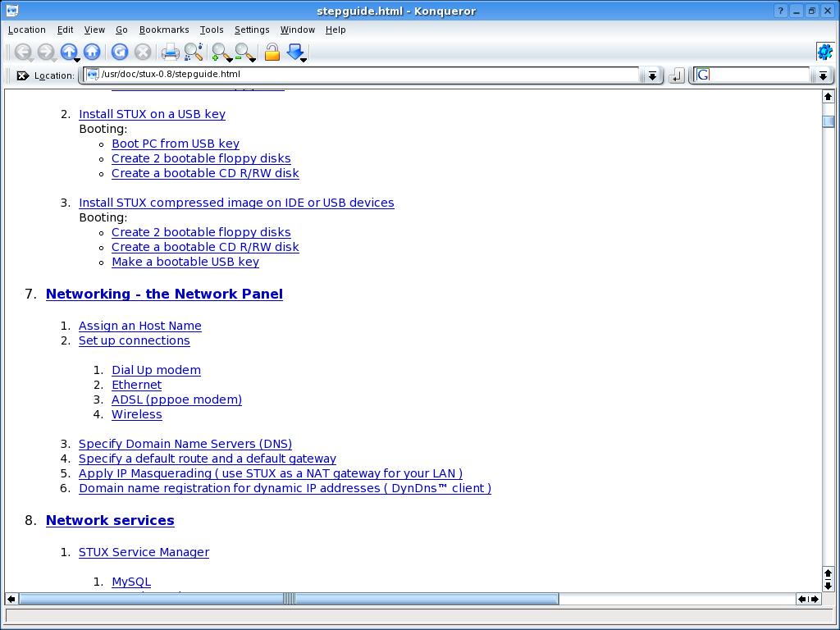
Task: Open the zoom-out font size dropdown arrow
Action: coord(253,59)
